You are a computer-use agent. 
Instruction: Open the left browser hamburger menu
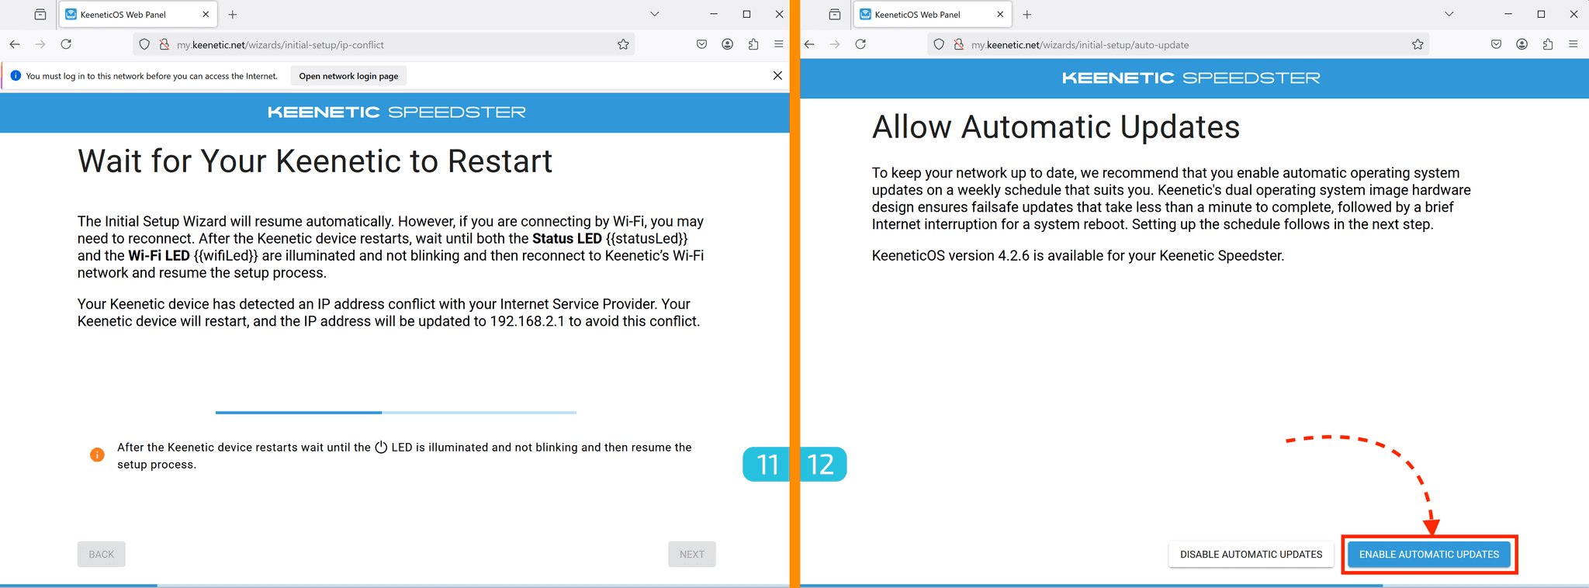click(x=778, y=44)
